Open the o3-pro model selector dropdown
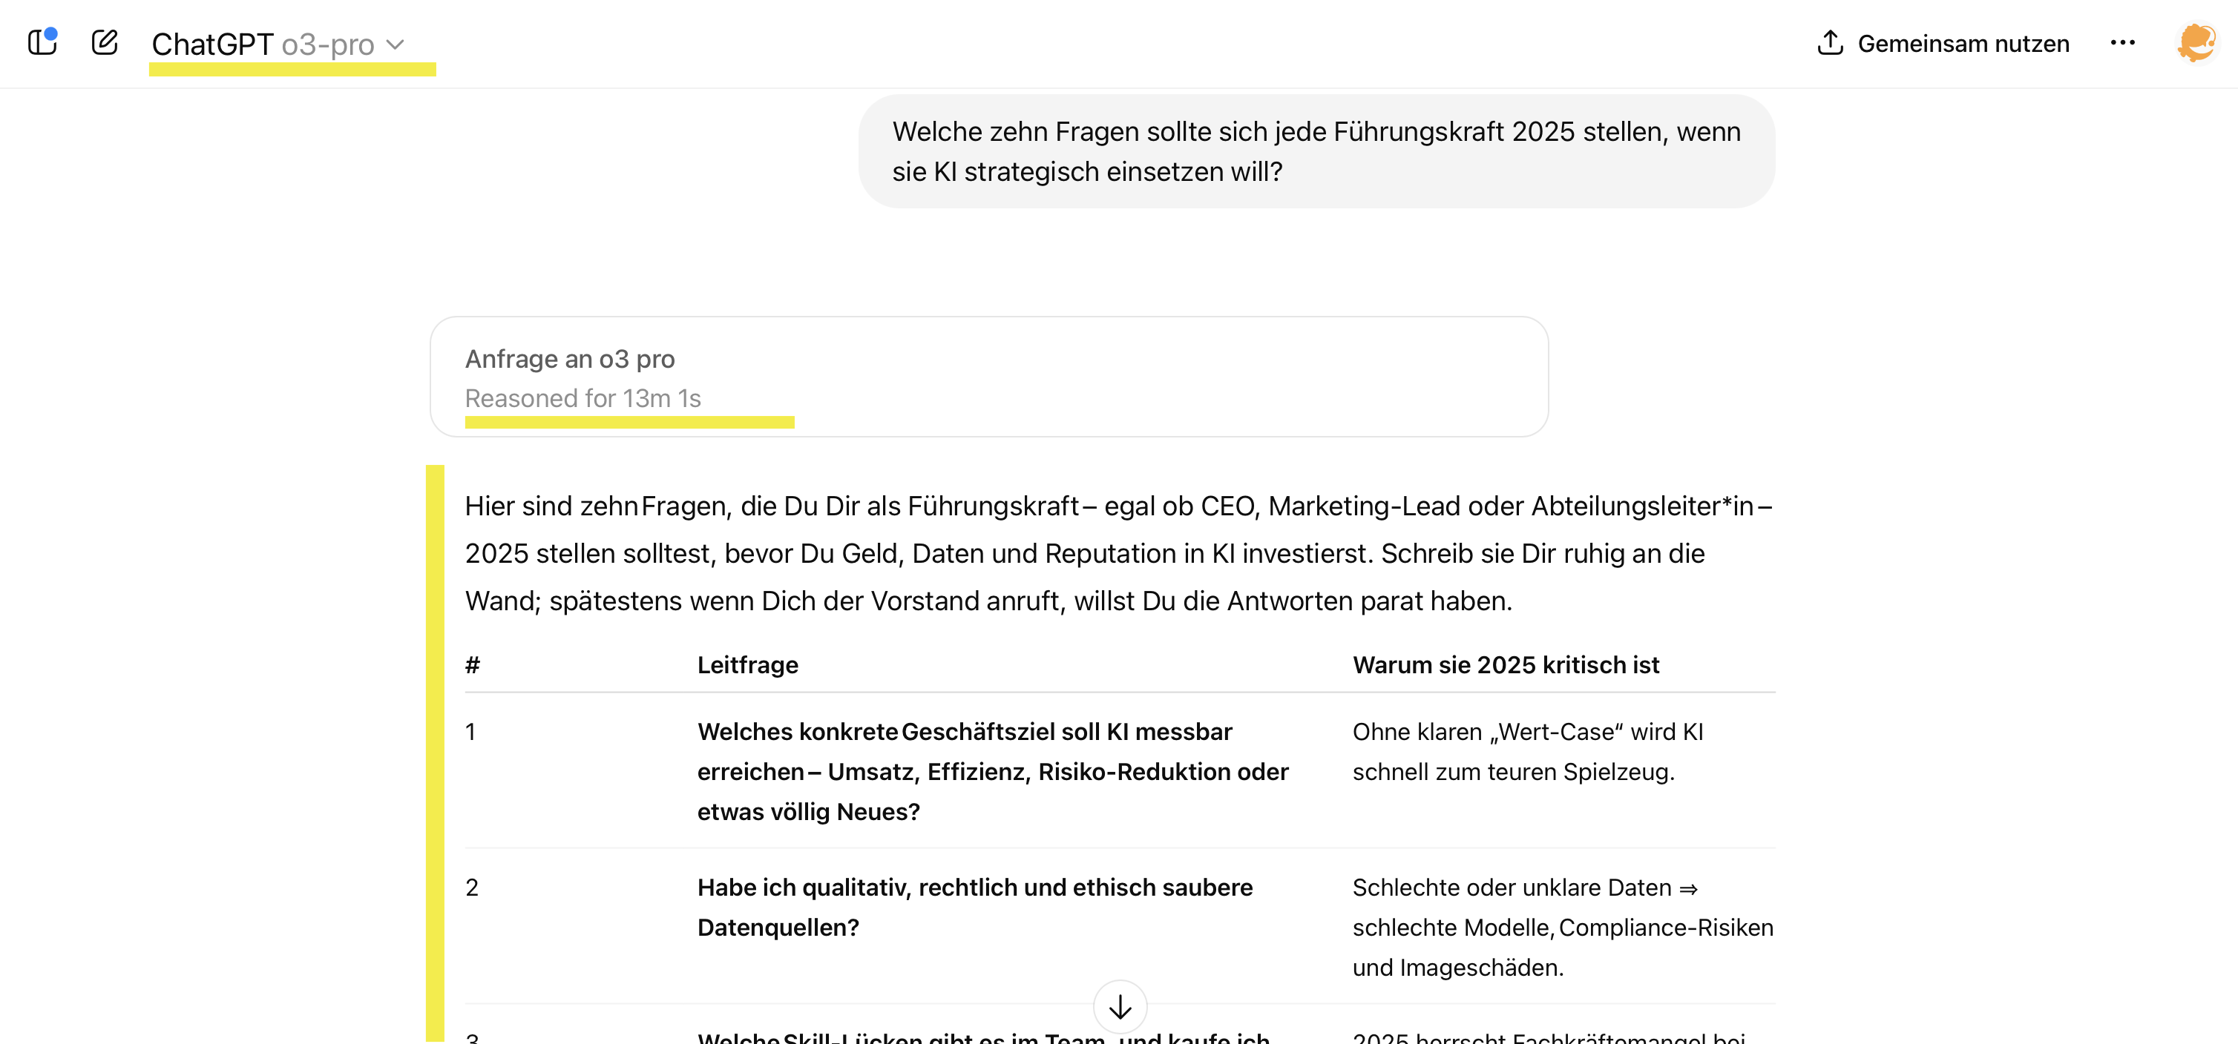Image resolution: width=2238 pixels, height=1044 pixels. (329, 45)
